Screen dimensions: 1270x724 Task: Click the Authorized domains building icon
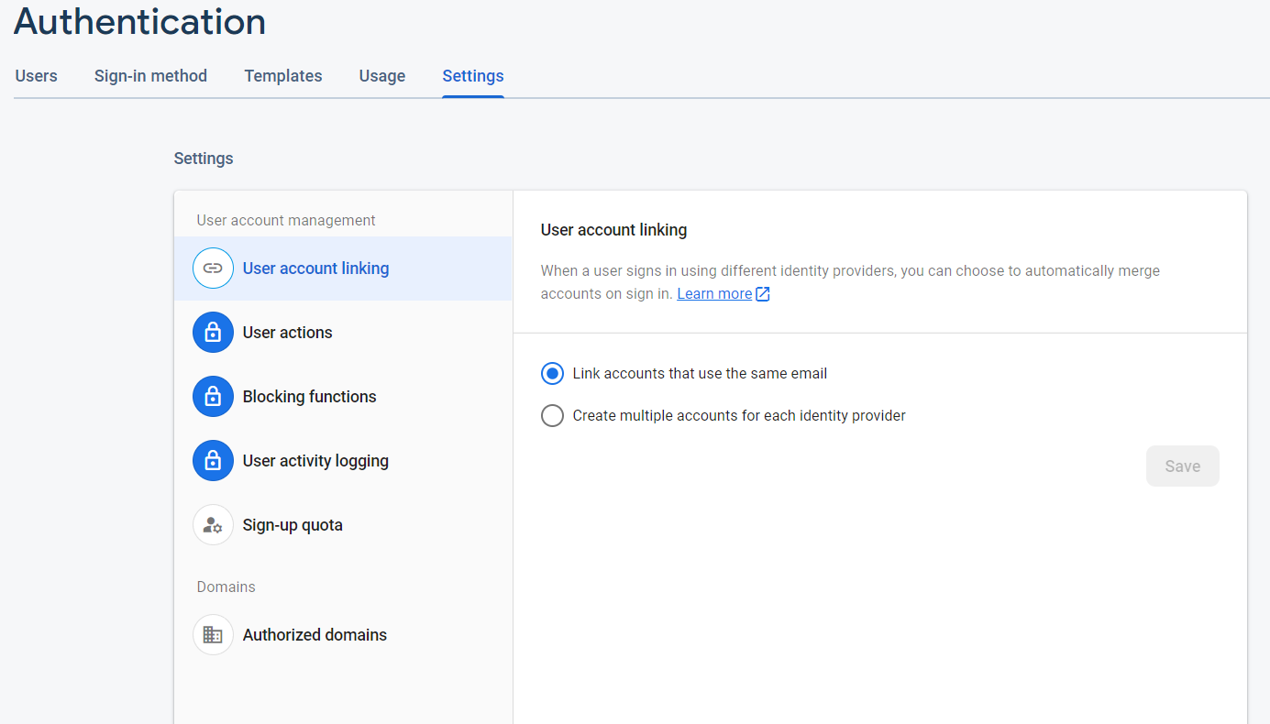pyautogui.click(x=213, y=635)
